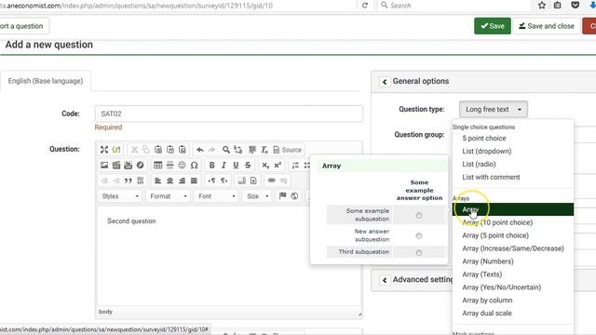
Task: Choose Array (Increase/Same/Decrease) type
Action: [x=513, y=248]
